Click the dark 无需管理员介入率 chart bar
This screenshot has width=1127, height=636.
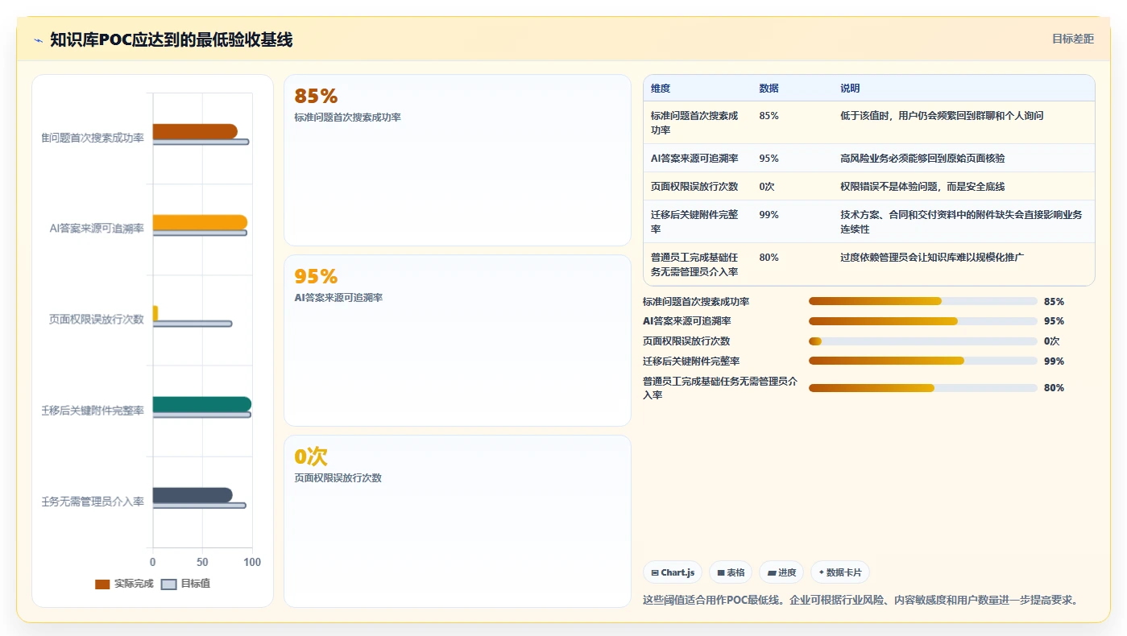(x=193, y=495)
